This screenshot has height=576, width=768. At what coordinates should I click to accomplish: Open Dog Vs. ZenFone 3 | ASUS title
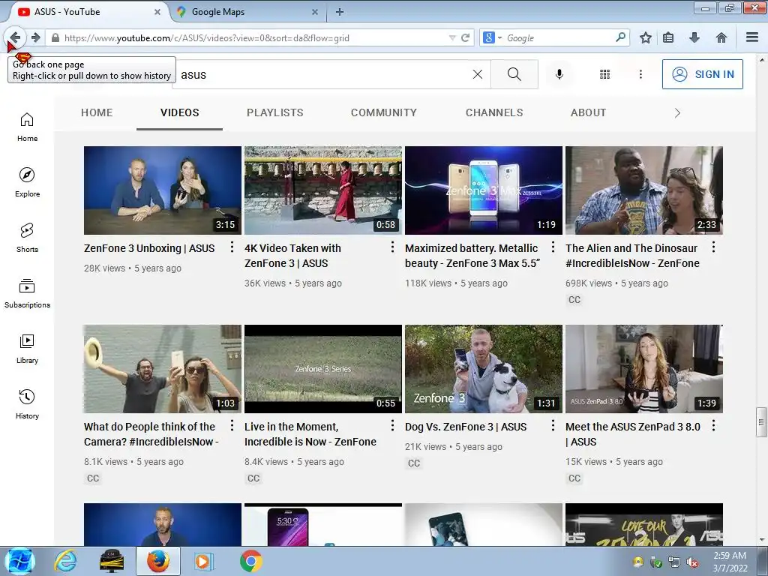click(466, 427)
